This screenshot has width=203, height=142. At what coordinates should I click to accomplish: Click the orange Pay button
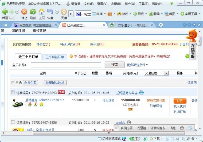click(x=180, y=101)
